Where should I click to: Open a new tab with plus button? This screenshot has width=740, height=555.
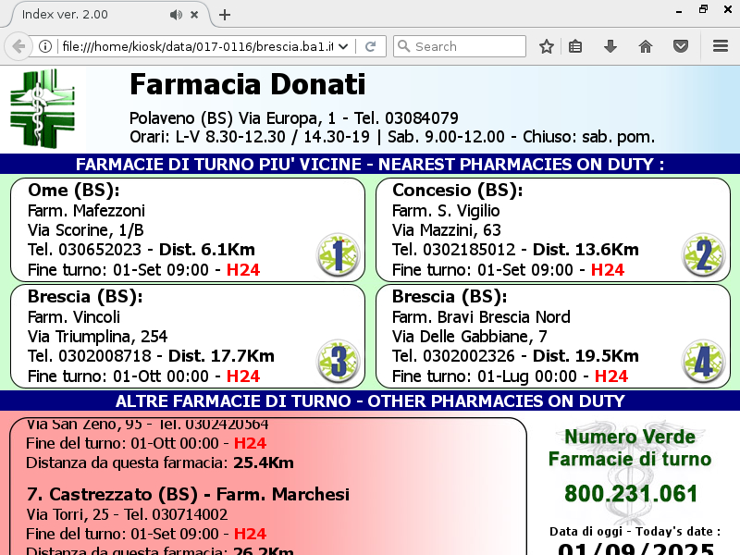tap(225, 15)
